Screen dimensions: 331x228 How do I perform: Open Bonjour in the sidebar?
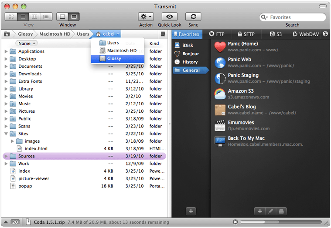[191, 54]
